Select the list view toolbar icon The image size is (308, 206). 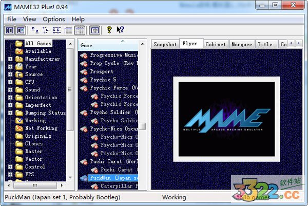(57, 30)
